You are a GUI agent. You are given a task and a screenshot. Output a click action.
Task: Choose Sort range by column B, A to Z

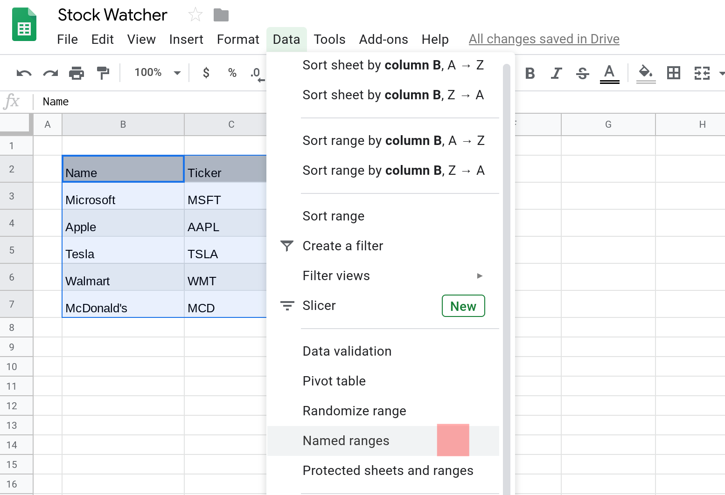click(383, 141)
